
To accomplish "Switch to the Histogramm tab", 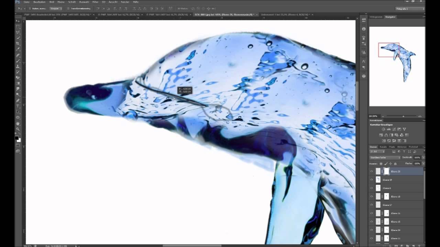I will [x=376, y=17].
